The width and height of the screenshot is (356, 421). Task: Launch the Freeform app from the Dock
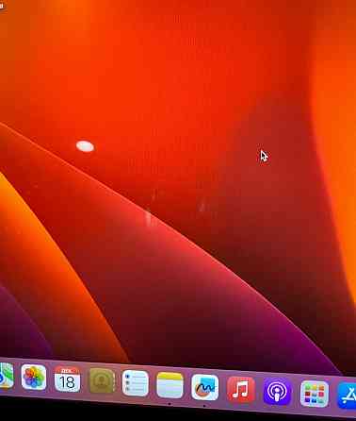tap(205, 387)
